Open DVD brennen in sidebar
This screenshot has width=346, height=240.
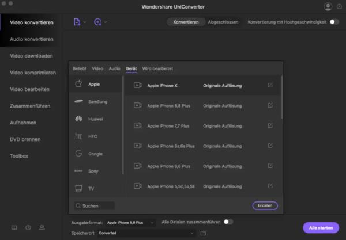coord(25,139)
